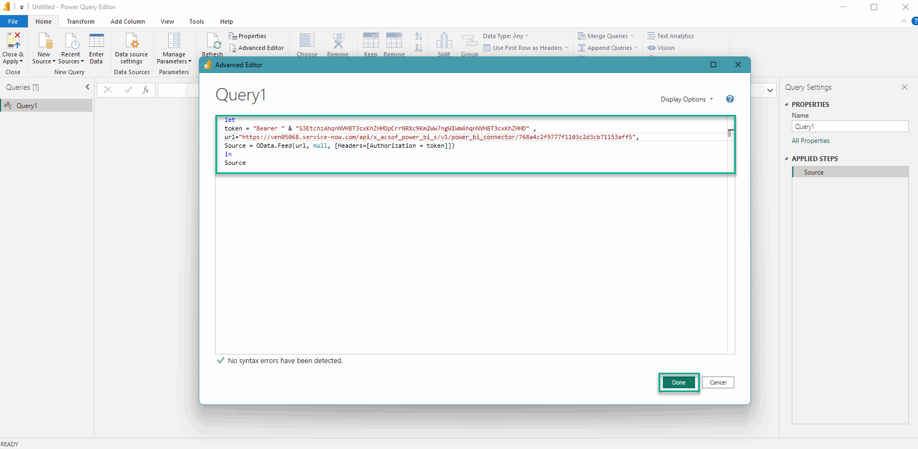This screenshot has height=449, width=918.
Task: Open All Properties link
Action: tap(811, 141)
